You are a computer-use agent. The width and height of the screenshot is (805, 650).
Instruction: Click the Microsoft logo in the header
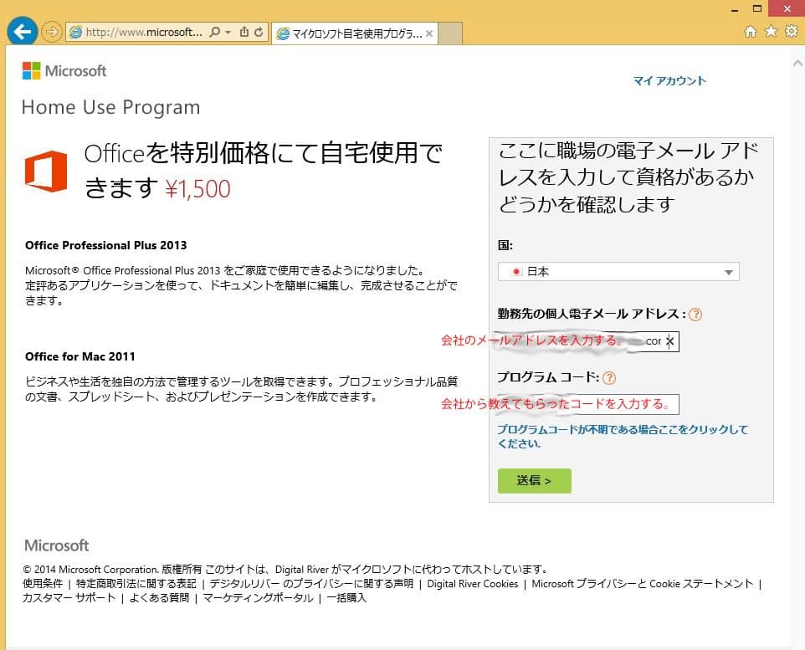pyautogui.click(x=64, y=71)
